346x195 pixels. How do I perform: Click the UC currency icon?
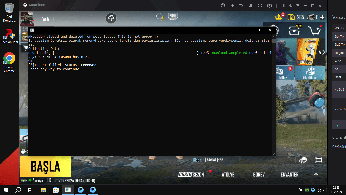click(311, 17)
